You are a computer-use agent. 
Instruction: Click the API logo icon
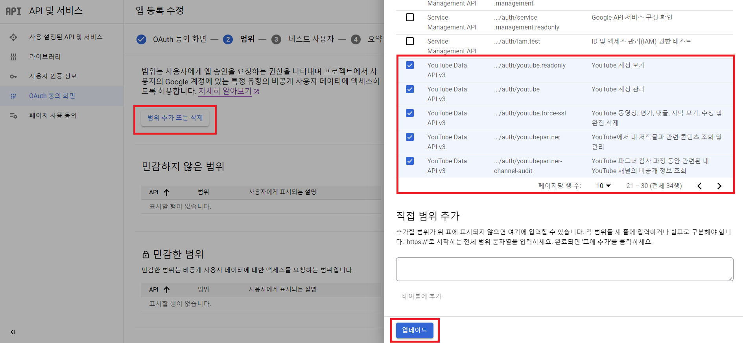point(13,11)
